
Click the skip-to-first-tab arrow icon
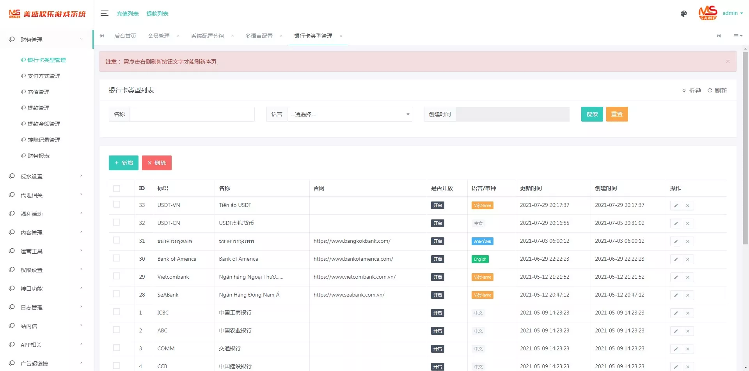[x=101, y=36]
